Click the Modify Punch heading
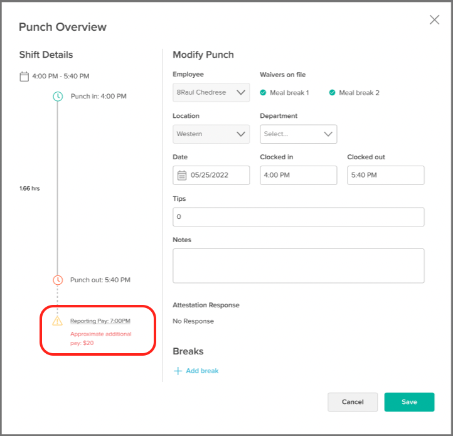The height and width of the screenshot is (436, 453). click(x=203, y=55)
